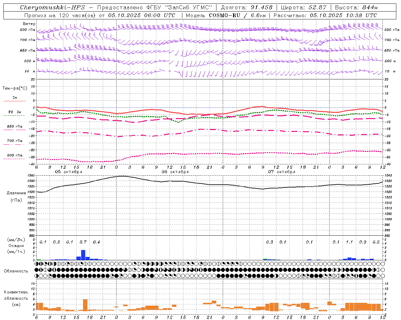Viewport: 401px width, 320px height.
Task: Click the Td 2м dew point legend entry
Action: [15, 112]
